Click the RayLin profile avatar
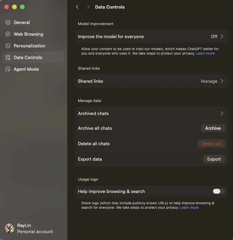Screen dimensions: 233x240 pos(10,228)
